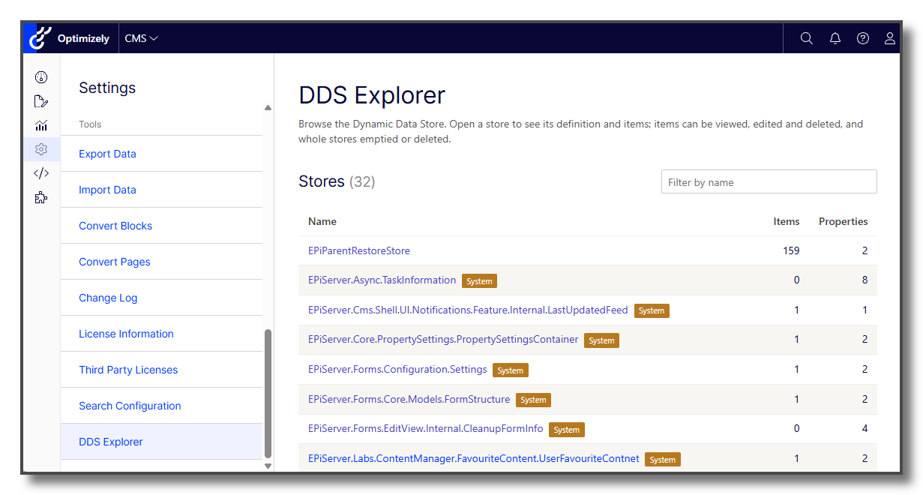
Task: Open the help question mark icon
Action: 863,38
